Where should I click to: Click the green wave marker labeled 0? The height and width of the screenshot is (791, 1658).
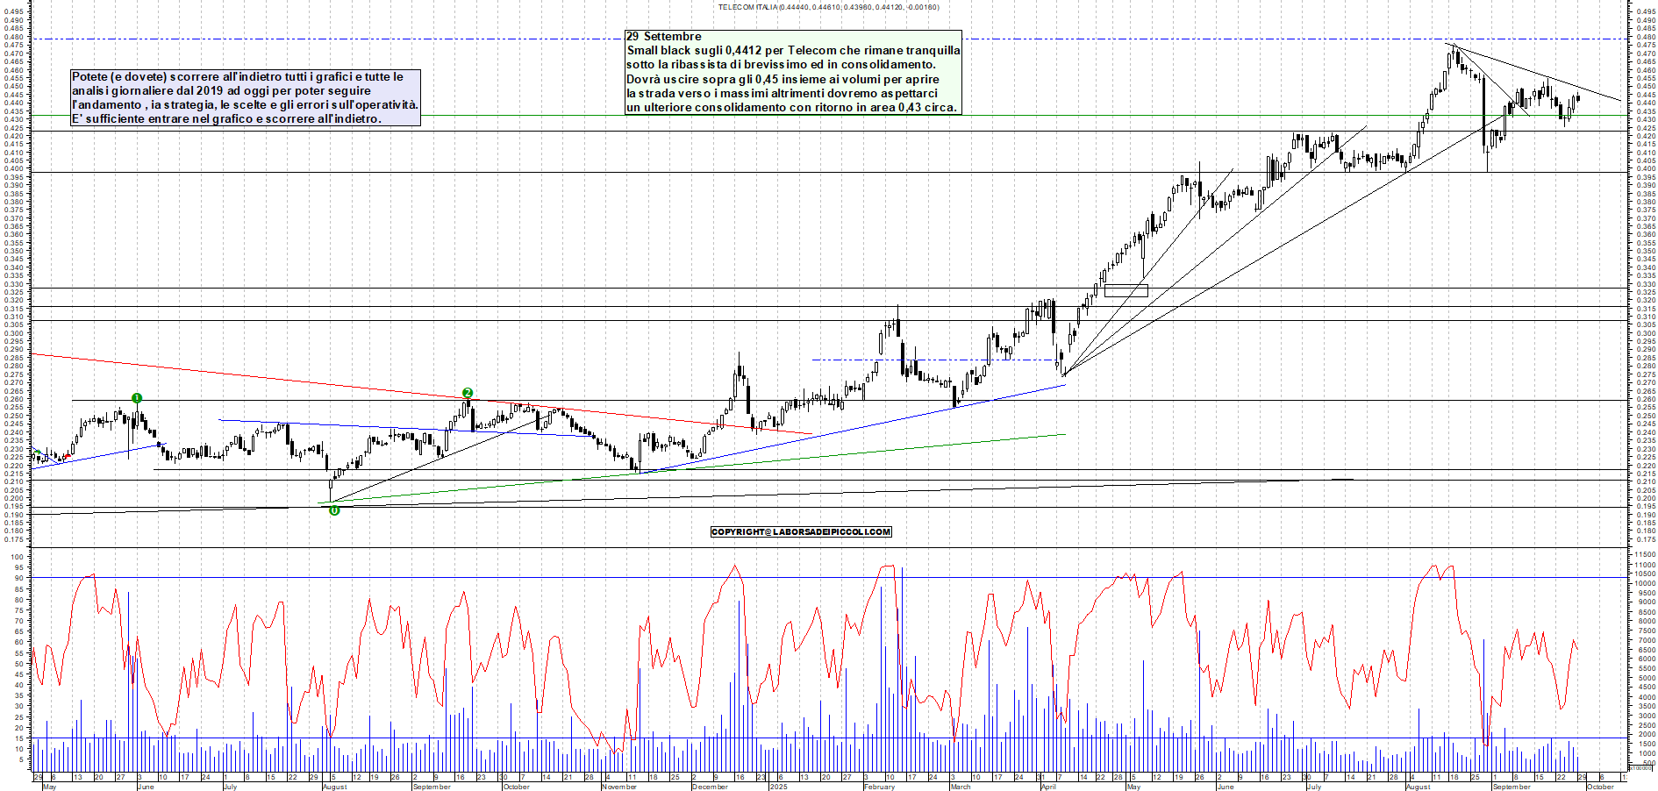334,510
